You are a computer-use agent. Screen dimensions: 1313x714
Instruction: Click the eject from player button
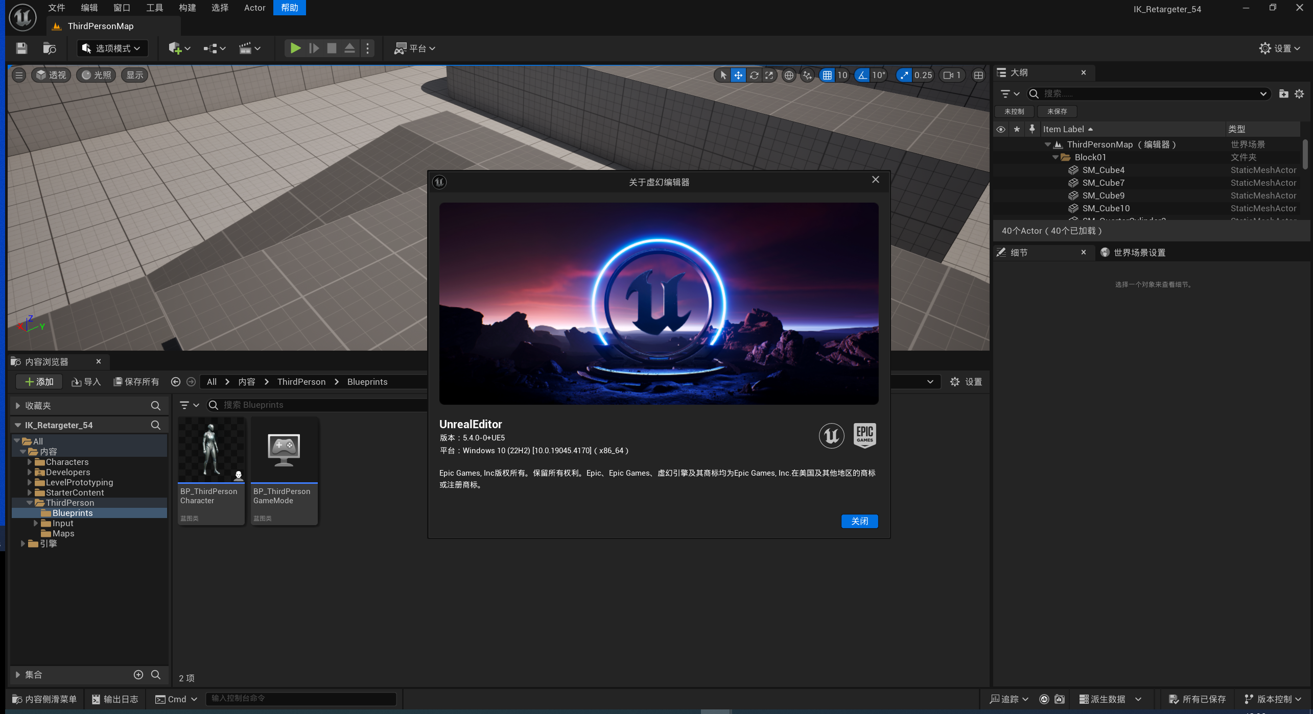(x=349, y=48)
